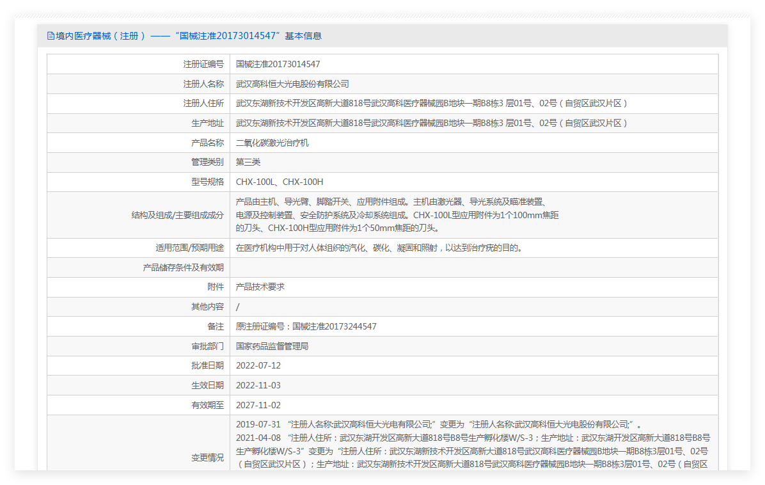This screenshot has height=485, width=765.
Task: Click the 产品储存条件及有效期 label
Action: [183, 267]
